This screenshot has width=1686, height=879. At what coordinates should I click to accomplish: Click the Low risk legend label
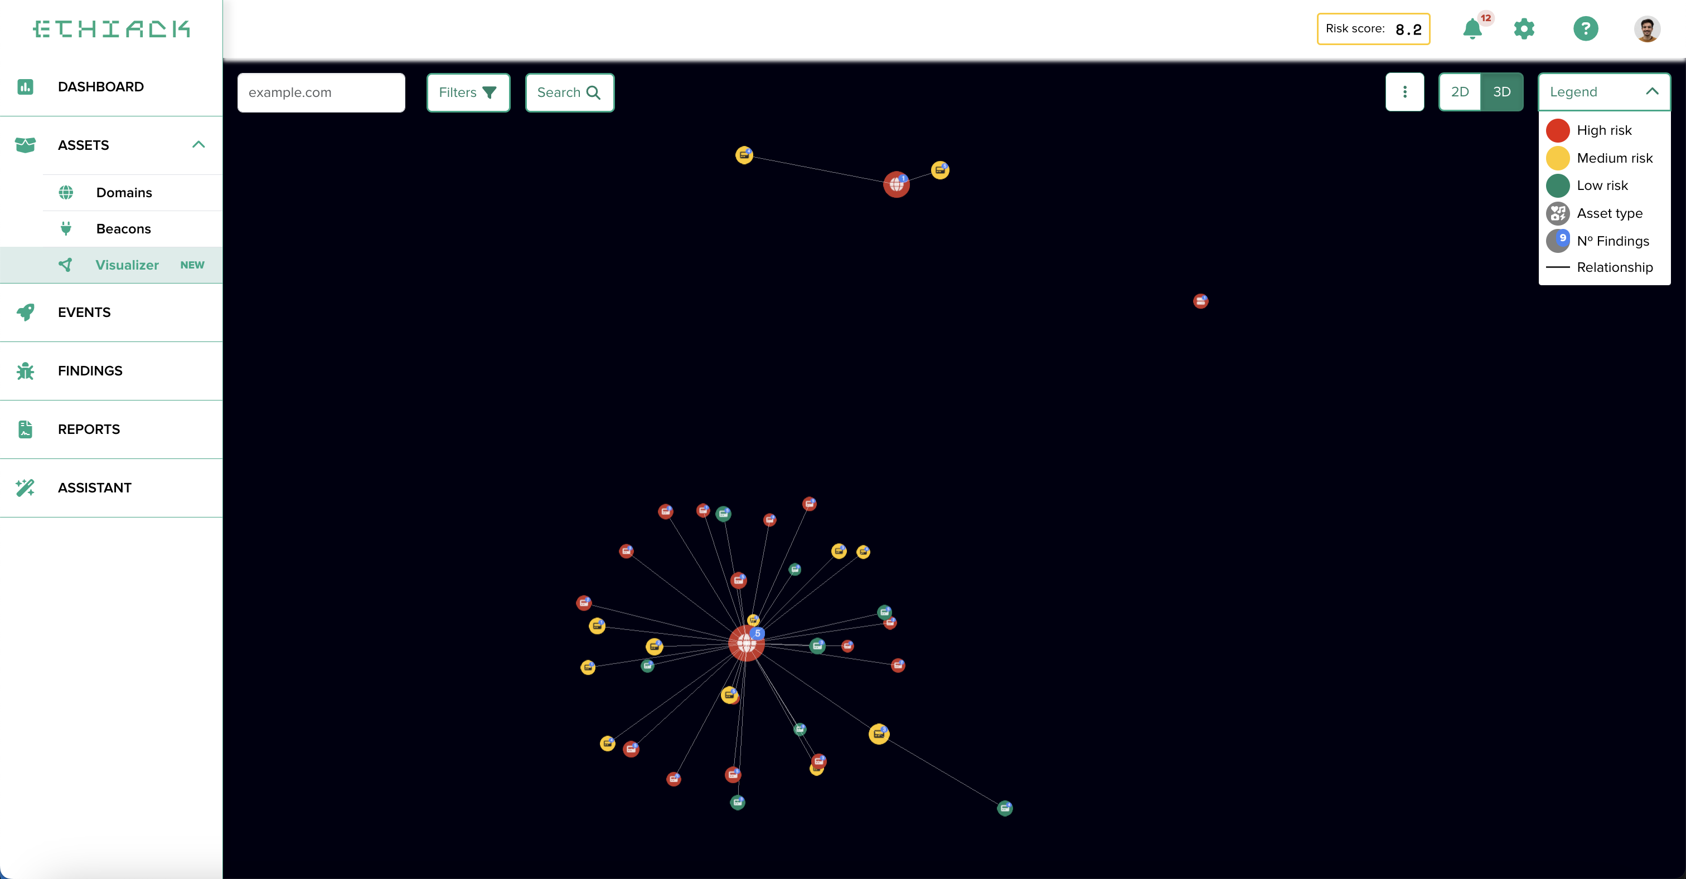click(x=1602, y=185)
